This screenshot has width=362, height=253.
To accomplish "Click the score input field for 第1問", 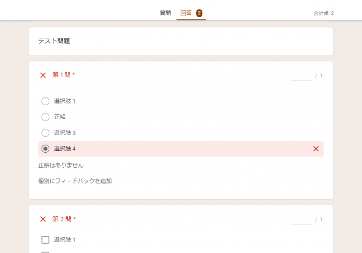I will pyautogui.click(x=301, y=75).
